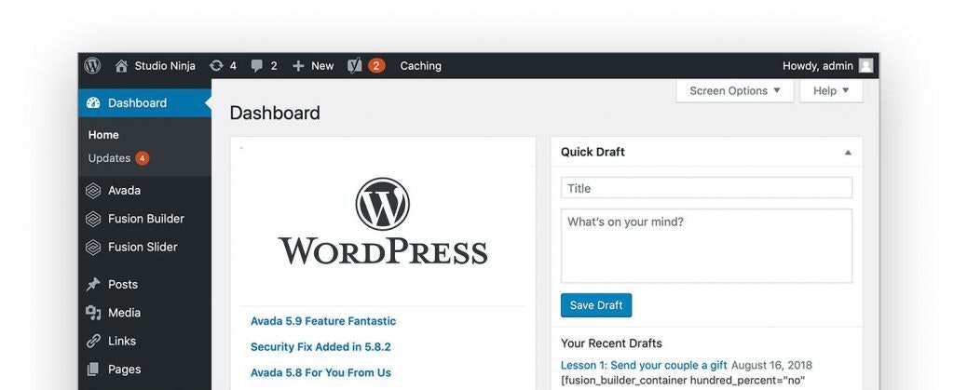Collapse the Quick Draft panel arrow
The width and height of the screenshot is (954, 390).
point(848,153)
